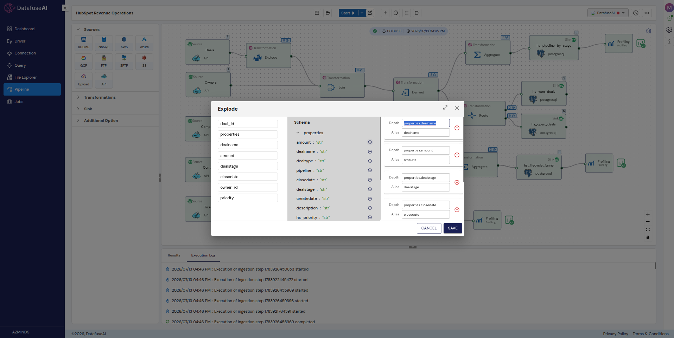Select the FTP source icon

coord(104,61)
